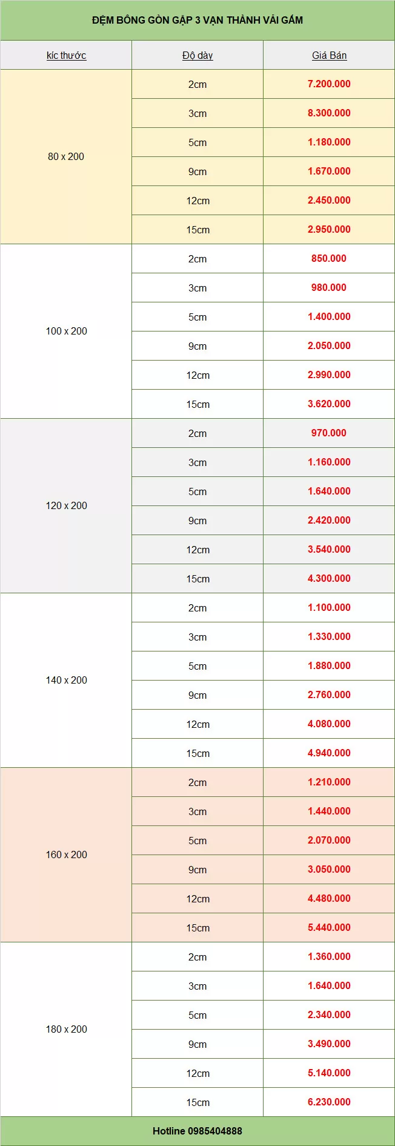Click price 3.620.000
The width and height of the screenshot is (395, 1146).
pyautogui.click(x=329, y=404)
